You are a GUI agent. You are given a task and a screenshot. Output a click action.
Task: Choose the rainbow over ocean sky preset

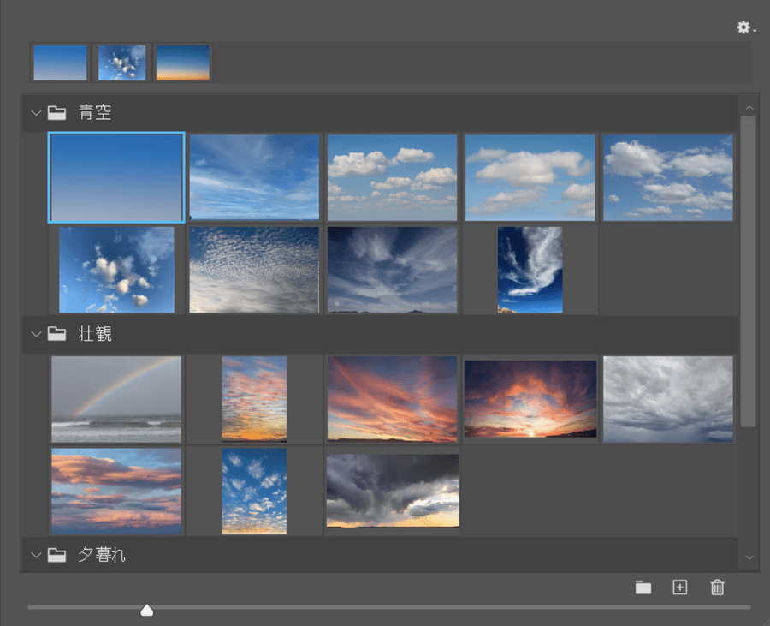[116, 399]
